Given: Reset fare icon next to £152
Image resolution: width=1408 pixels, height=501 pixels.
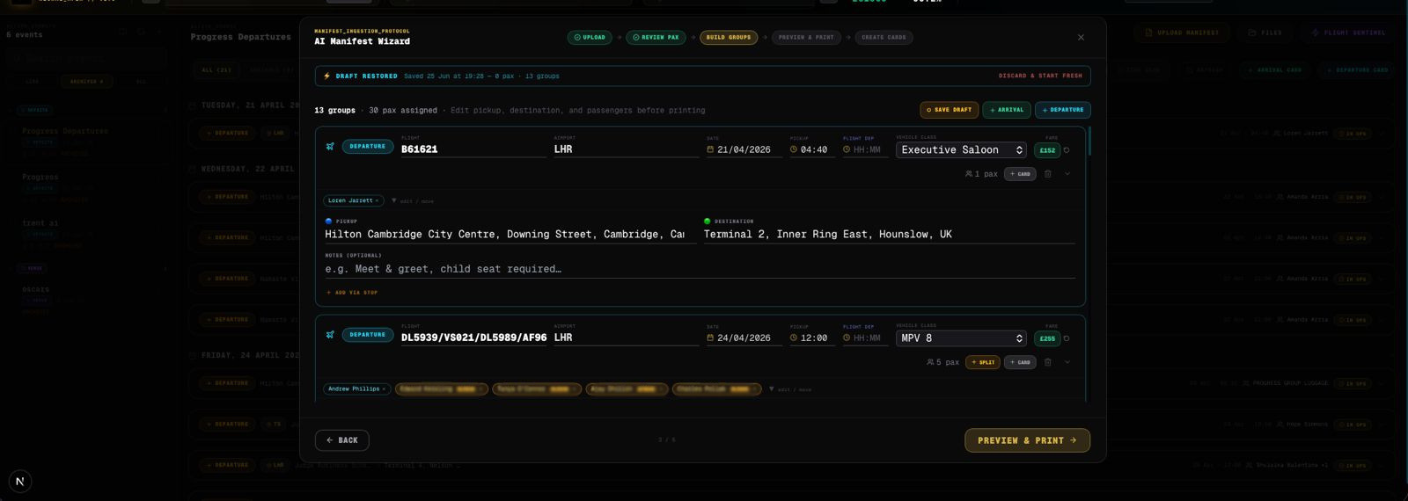Looking at the screenshot, I should 1067,150.
